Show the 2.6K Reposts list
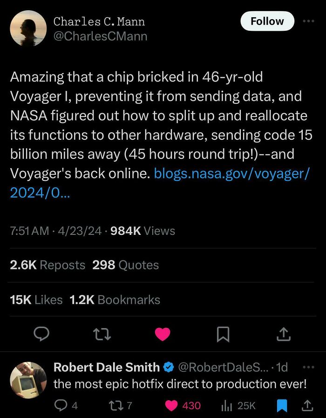This screenshot has width=326, height=418. (x=48, y=265)
